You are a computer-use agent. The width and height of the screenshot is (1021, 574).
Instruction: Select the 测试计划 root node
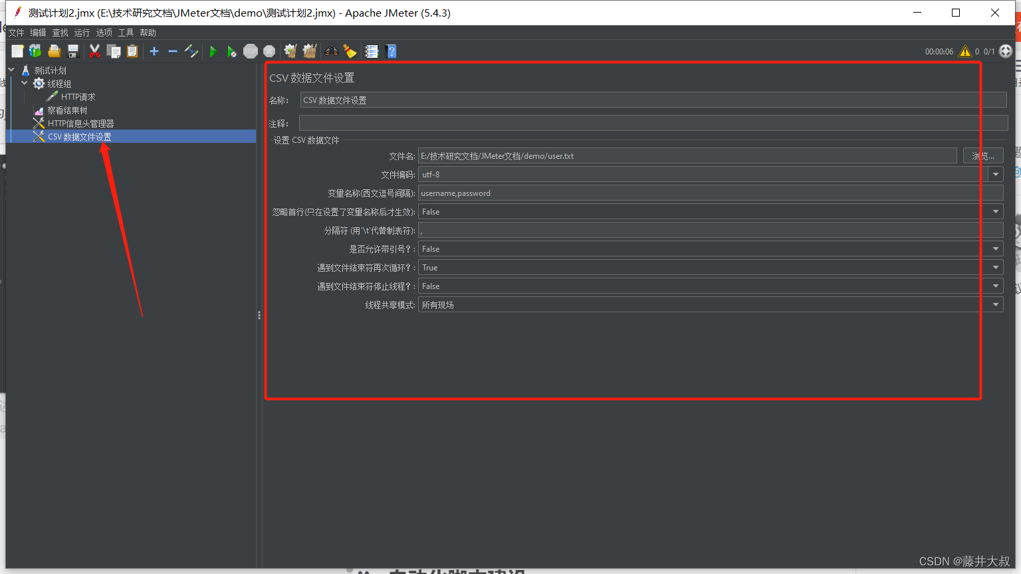(51, 70)
